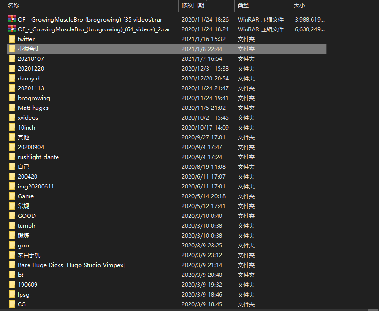Click the 来自手机 folder icon
379x311 pixels.
click(12, 255)
